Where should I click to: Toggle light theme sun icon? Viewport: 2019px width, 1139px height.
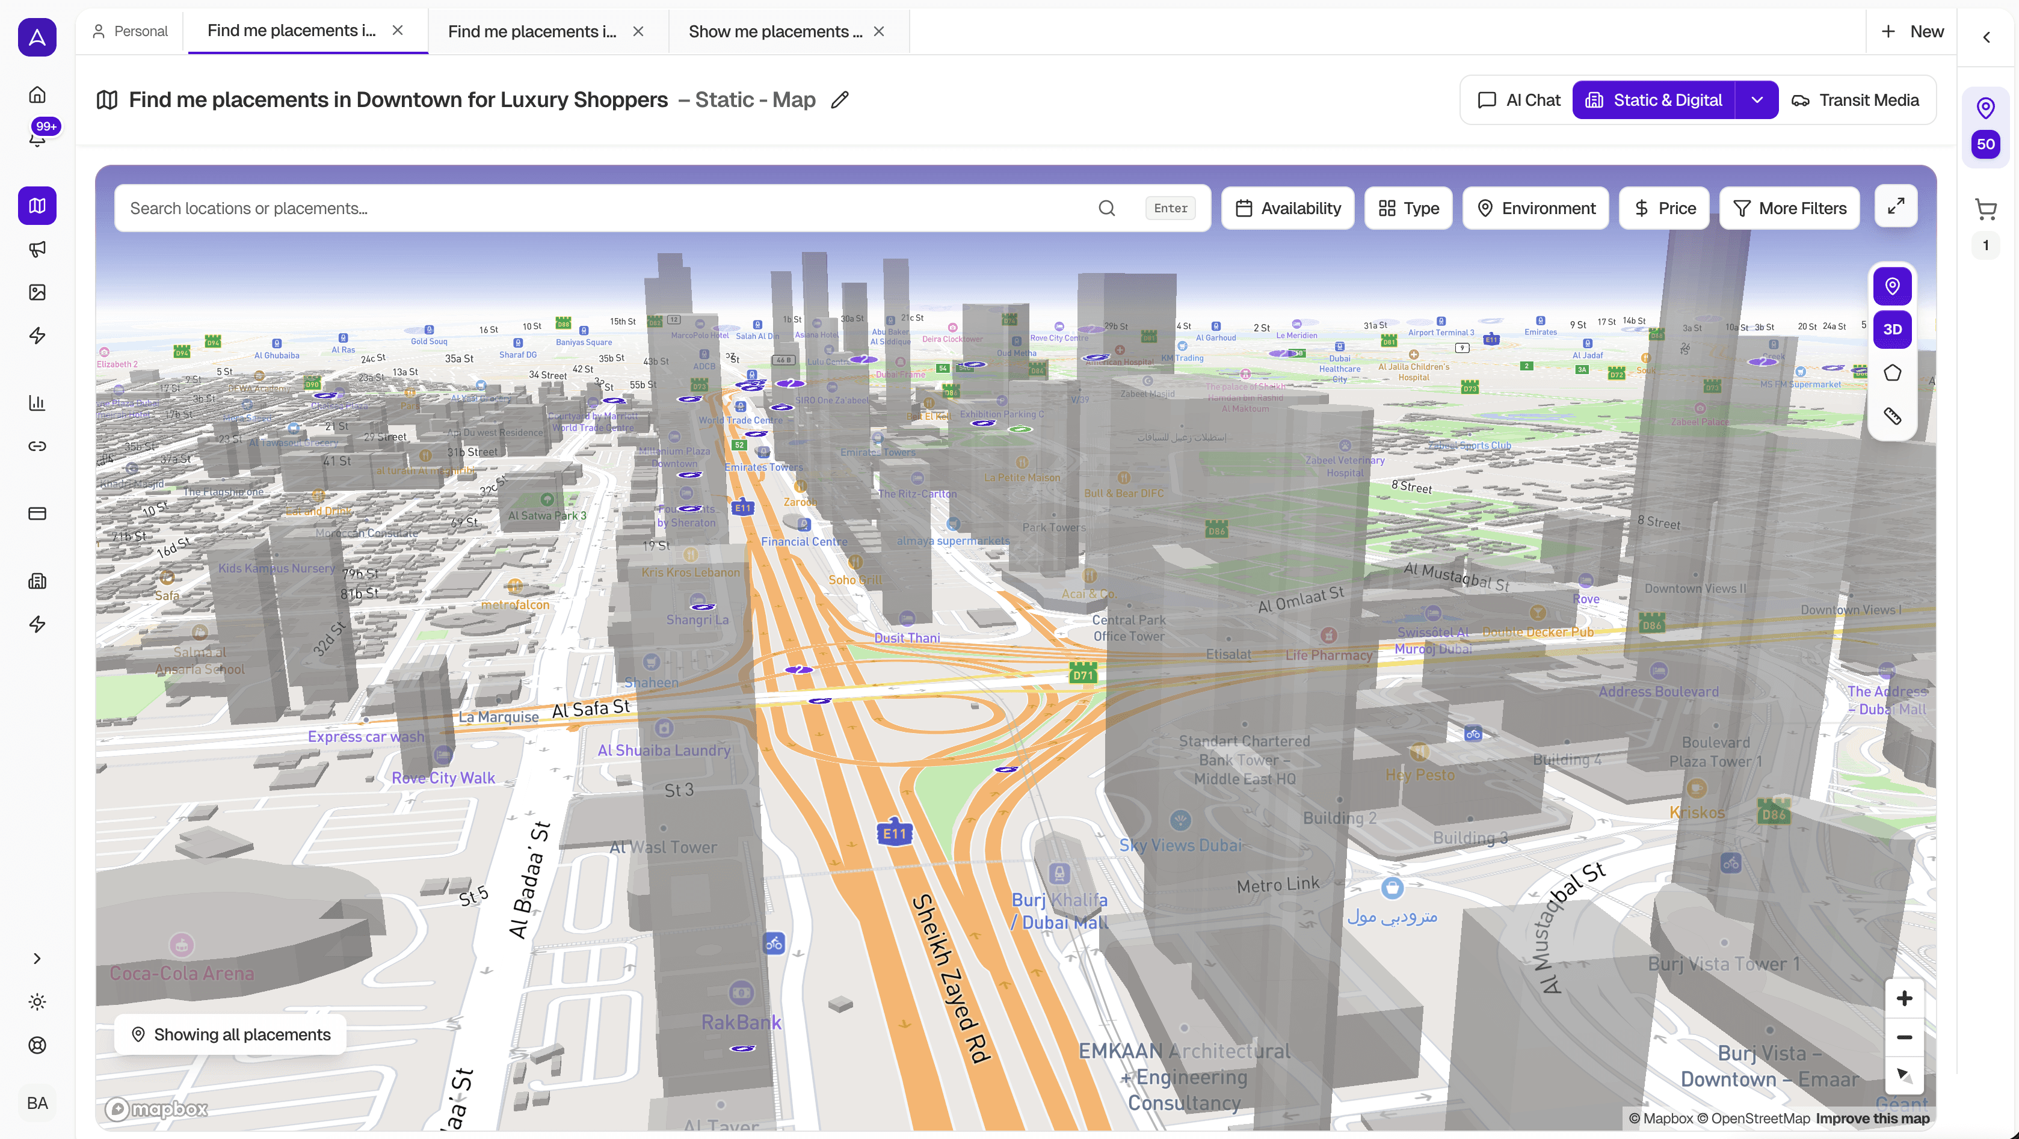coord(37,1002)
